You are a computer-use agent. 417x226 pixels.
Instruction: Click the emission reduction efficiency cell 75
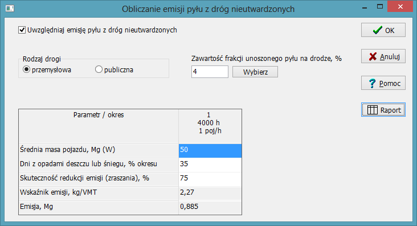tap(210, 178)
